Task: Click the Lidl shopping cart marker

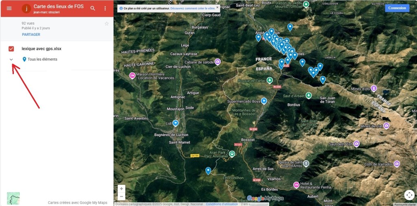Action: pyautogui.click(x=176, y=123)
